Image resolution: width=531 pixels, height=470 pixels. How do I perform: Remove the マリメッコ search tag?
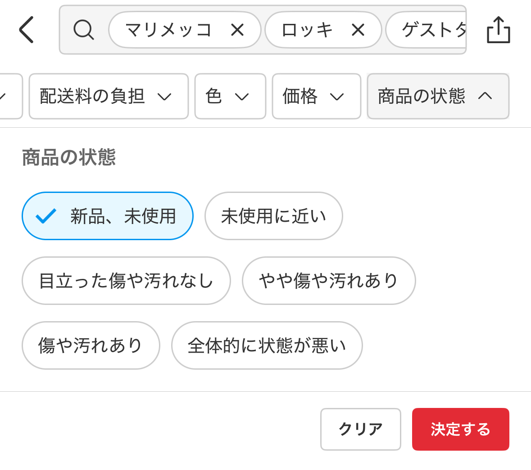click(x=237, y=30)
